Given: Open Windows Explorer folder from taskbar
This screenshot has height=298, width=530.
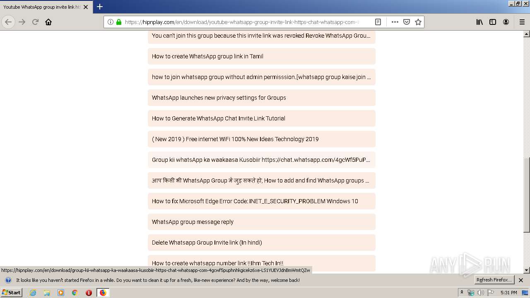Looking at the screenshot, I should point(47,293).
